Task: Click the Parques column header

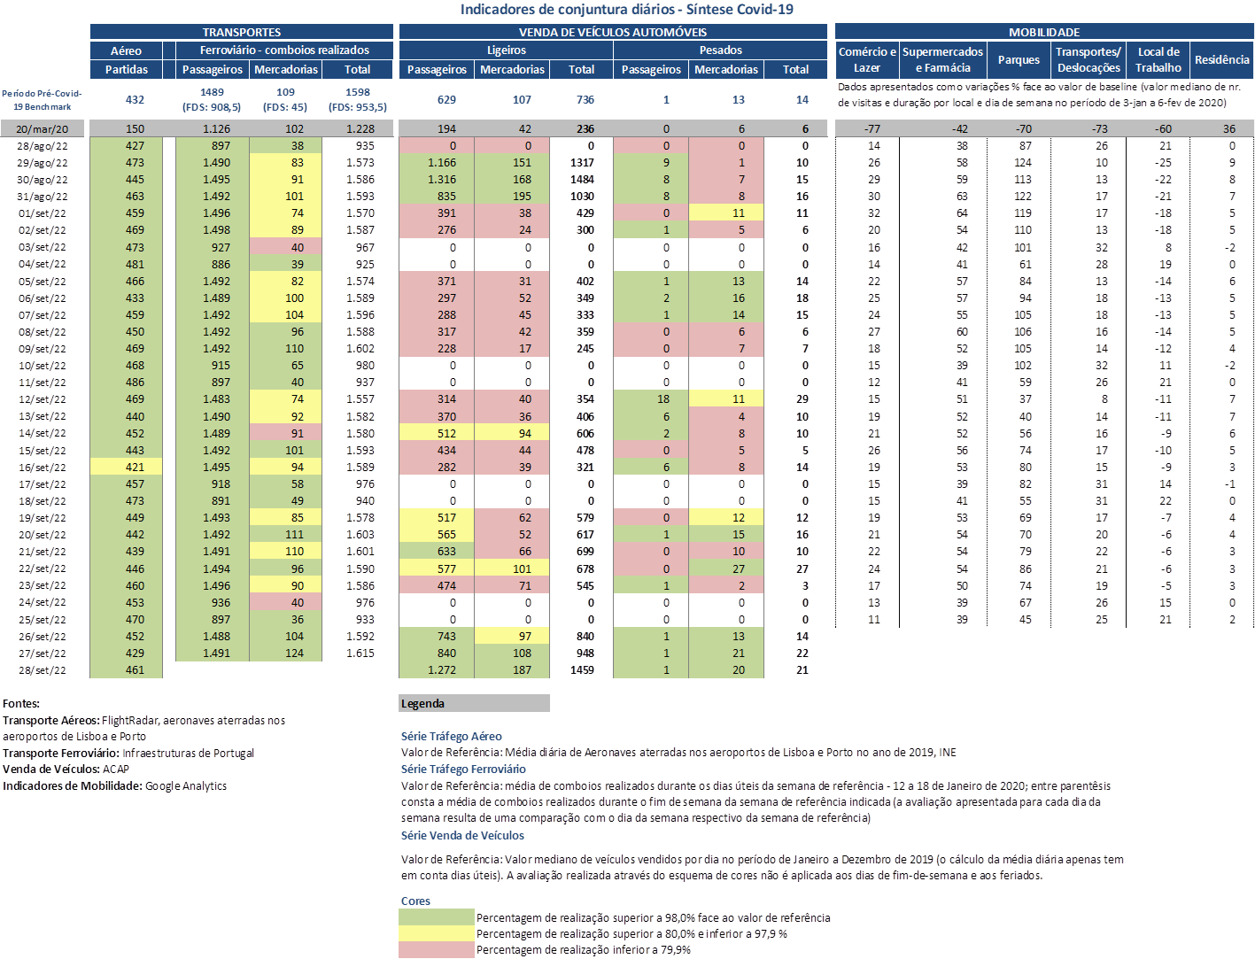Action: [x=1019, y=59]
